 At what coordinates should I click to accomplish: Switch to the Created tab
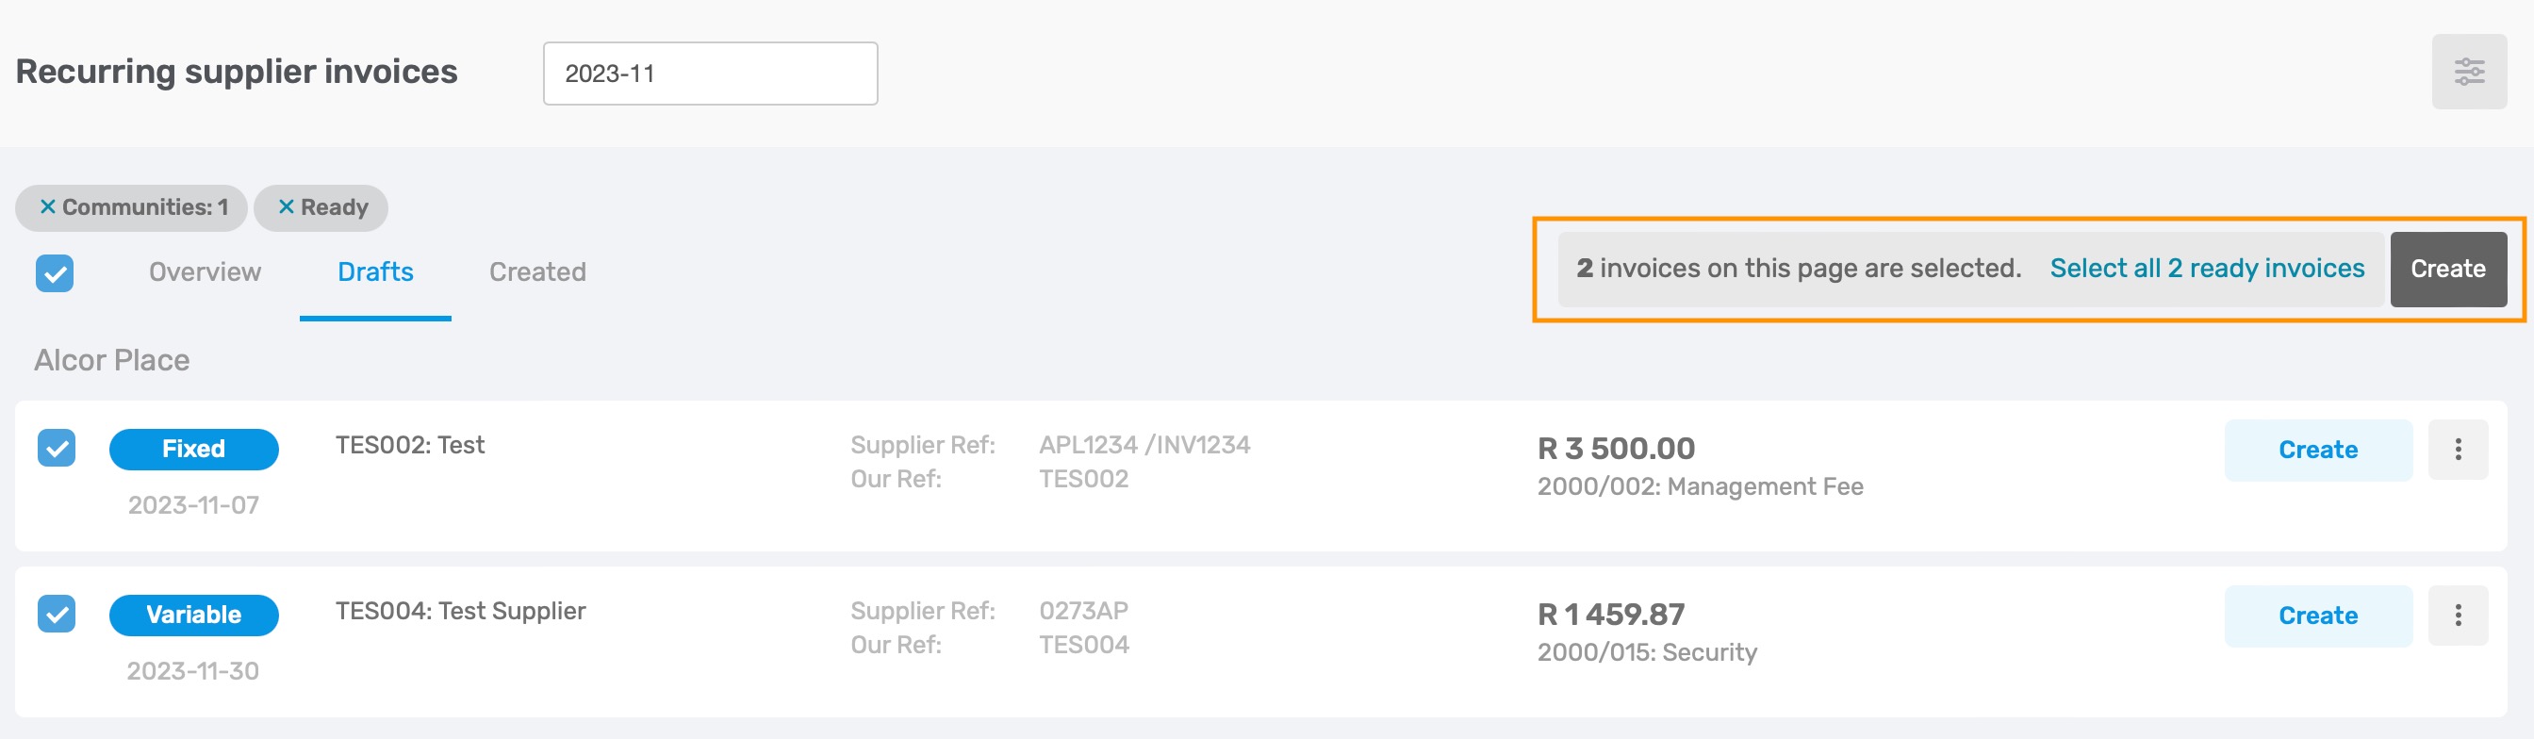(537, 271)
